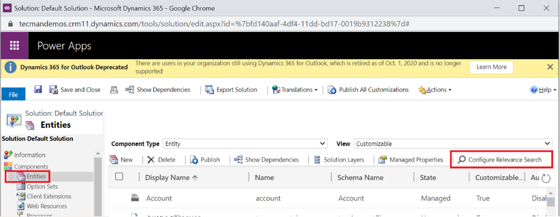The width and height of the screenshot is (560, 217).
Task: Click the Save floppy disk icon
Action: pos(38,89)
